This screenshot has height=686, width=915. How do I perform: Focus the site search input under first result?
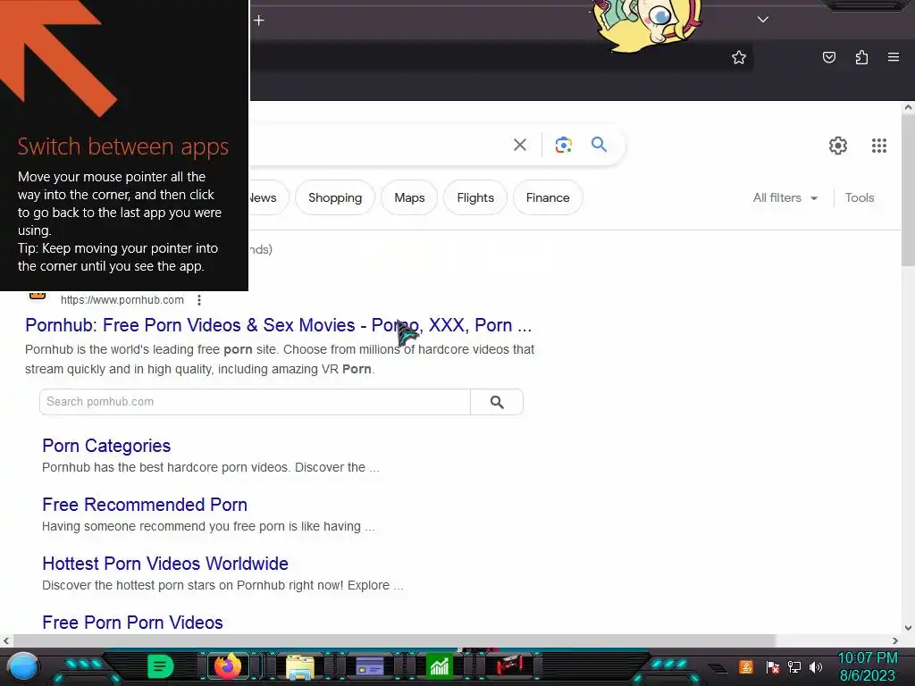click(255, 402)
